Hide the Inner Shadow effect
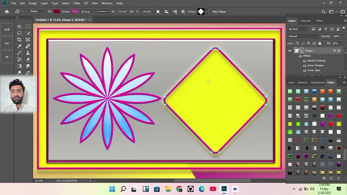Image resolution: width=347 pixels, height=195 pixels. (305, 66)
